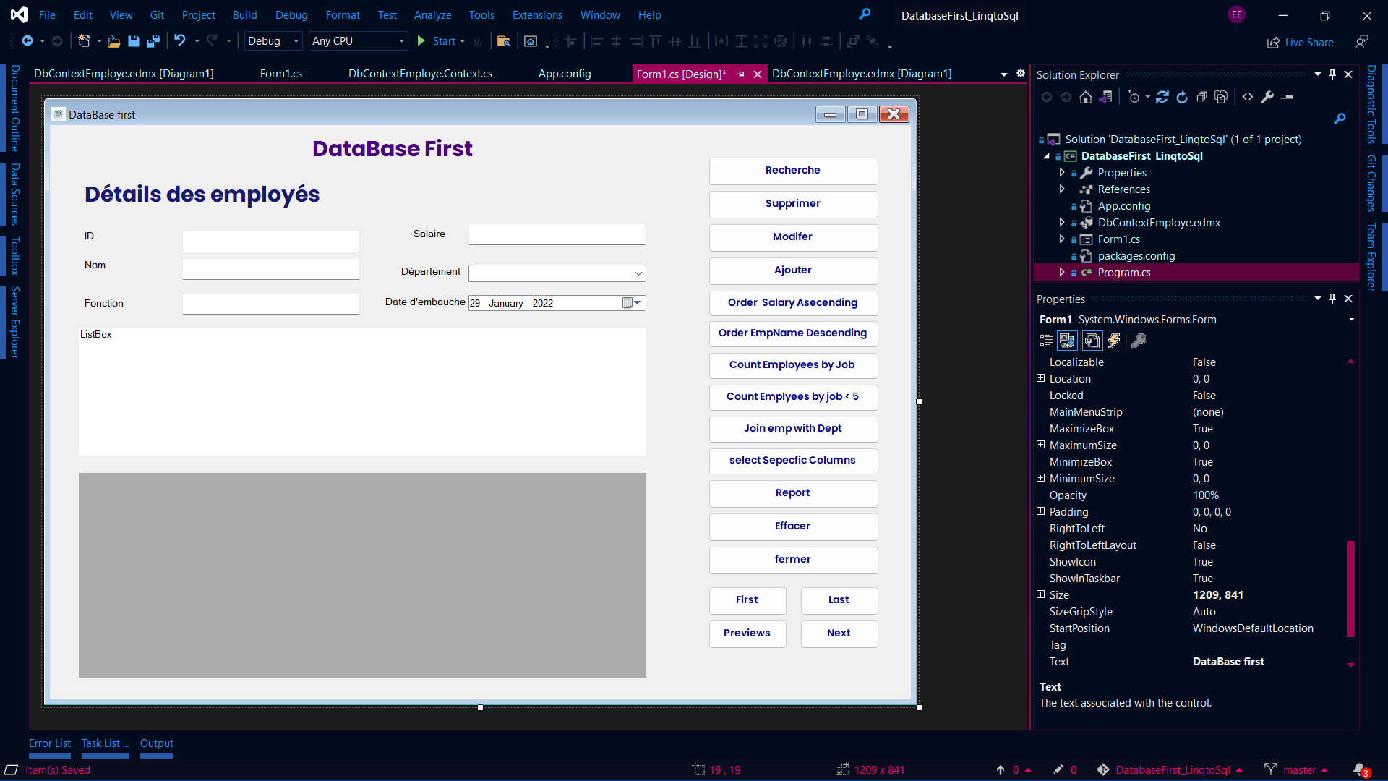The width and height of the screenshot is (1388, 781).
Task: Pin the Form1.cs [Design] tab
Action: [740, 74]
